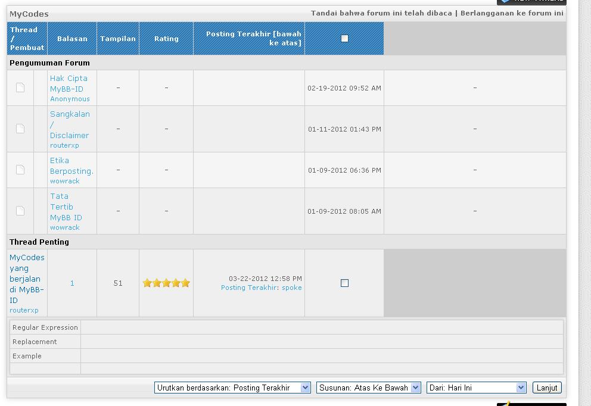The image size is (591, 406).
Task: Sort by the Tampilan column header
Action: click(x=118, y=39)
